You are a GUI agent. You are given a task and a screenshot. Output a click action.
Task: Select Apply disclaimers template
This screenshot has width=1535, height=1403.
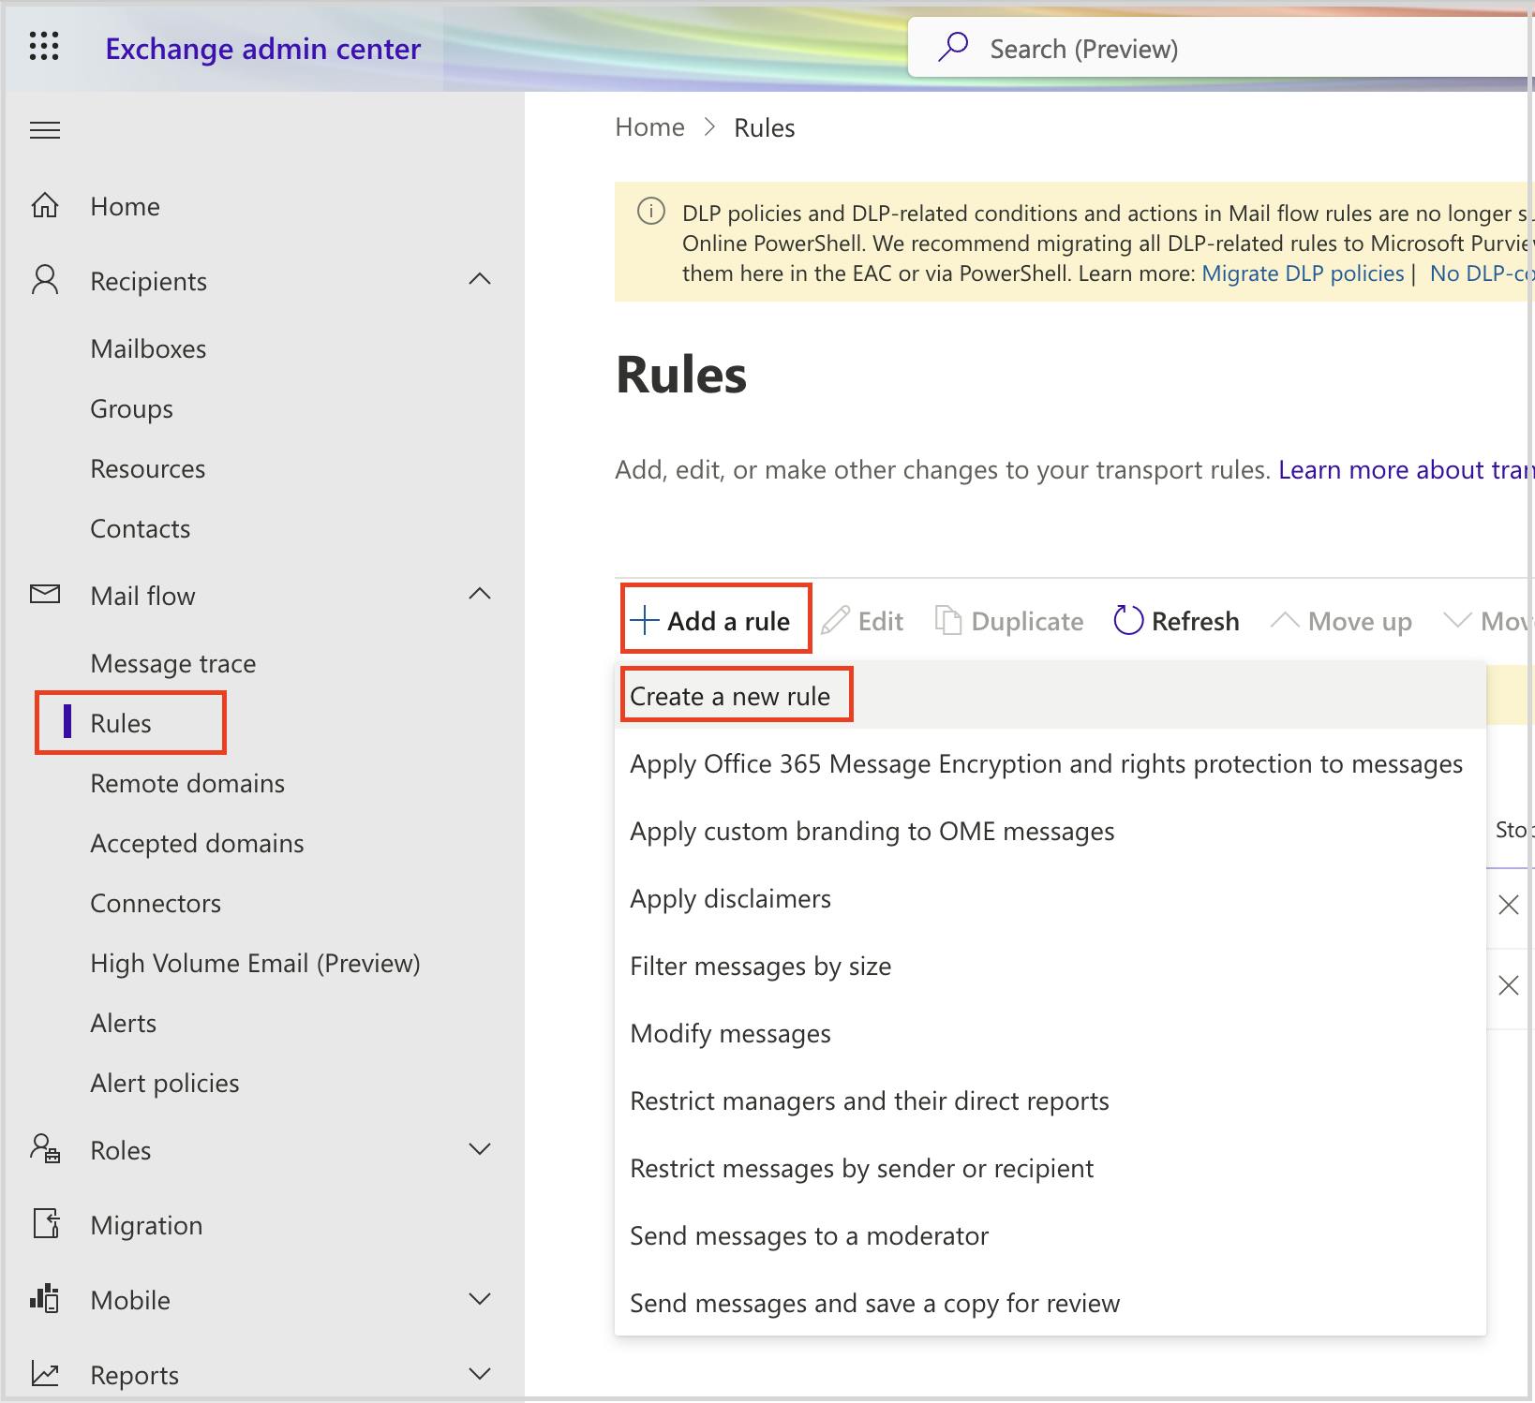[1050, 898]
